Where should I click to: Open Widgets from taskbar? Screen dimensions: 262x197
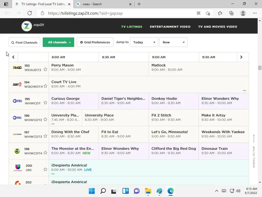click(125, 191)
